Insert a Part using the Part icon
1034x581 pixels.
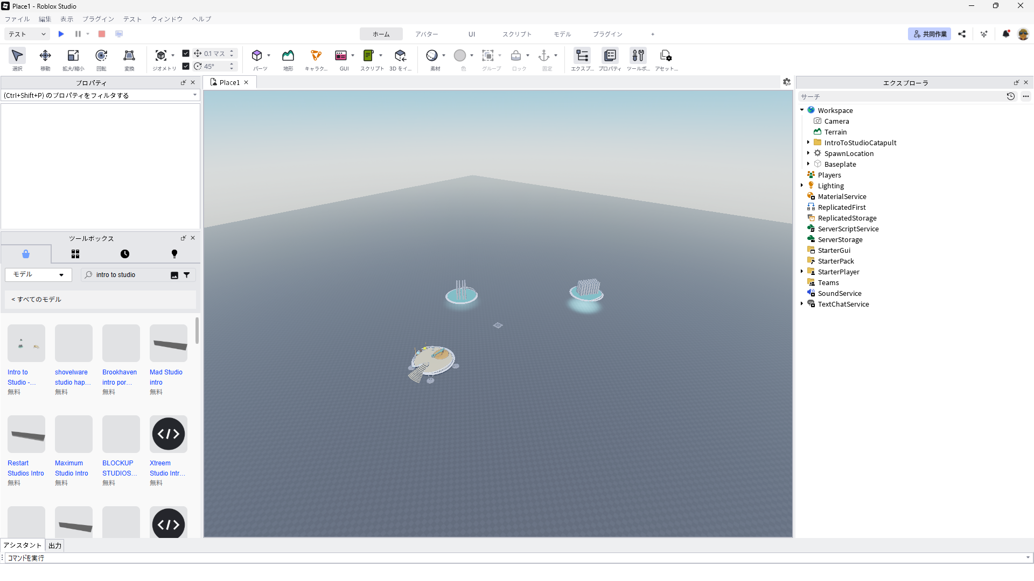[257, 56]
